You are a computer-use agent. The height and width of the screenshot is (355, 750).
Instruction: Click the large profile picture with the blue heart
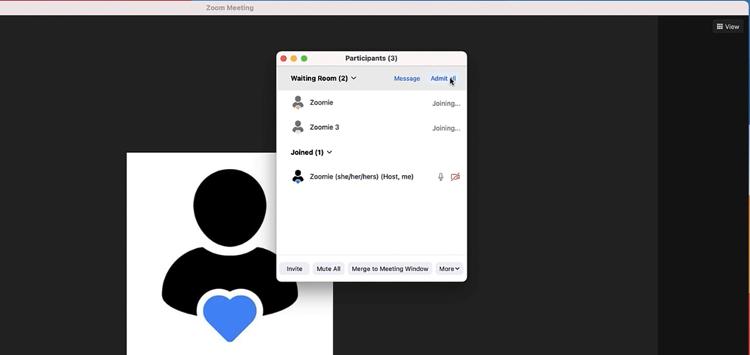229,253
